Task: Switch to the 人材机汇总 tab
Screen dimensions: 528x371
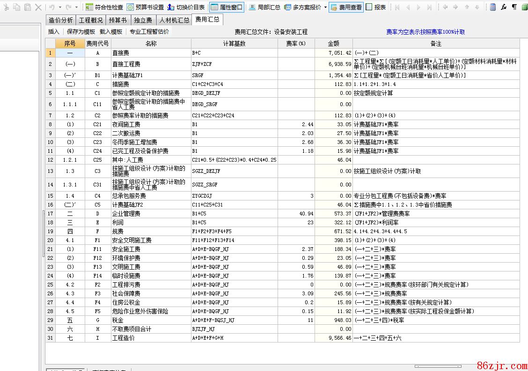Action: [x=174, y=20]
